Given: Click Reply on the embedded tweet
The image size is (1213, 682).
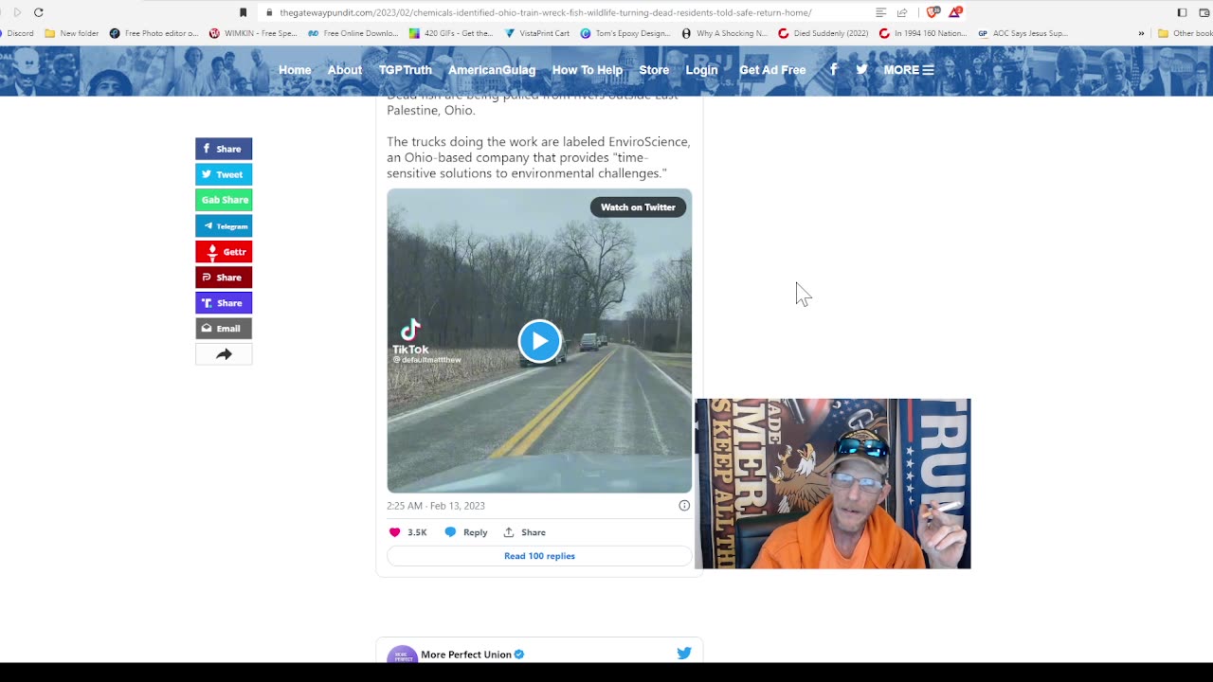Looking at the screenshot, I should pyautogui.click(x=466, y=532).
